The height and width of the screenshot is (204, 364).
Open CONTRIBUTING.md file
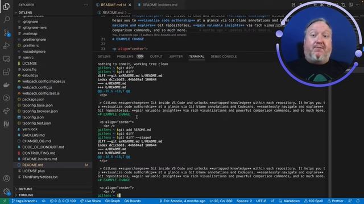[x=39, y=153]
